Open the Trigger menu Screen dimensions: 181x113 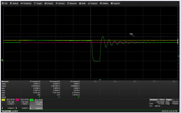[38, 3]
